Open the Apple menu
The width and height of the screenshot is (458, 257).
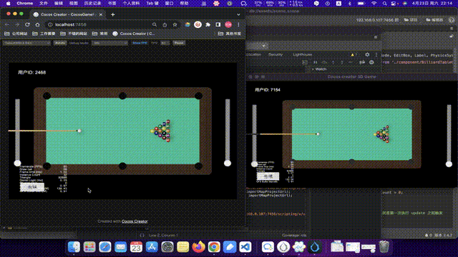point(8,3)
